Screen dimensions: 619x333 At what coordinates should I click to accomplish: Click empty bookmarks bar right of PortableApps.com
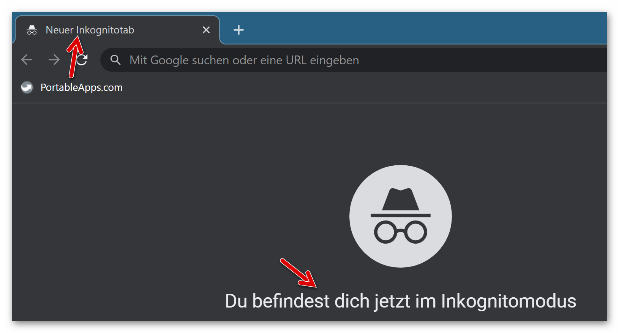click(x=342, y=87)
